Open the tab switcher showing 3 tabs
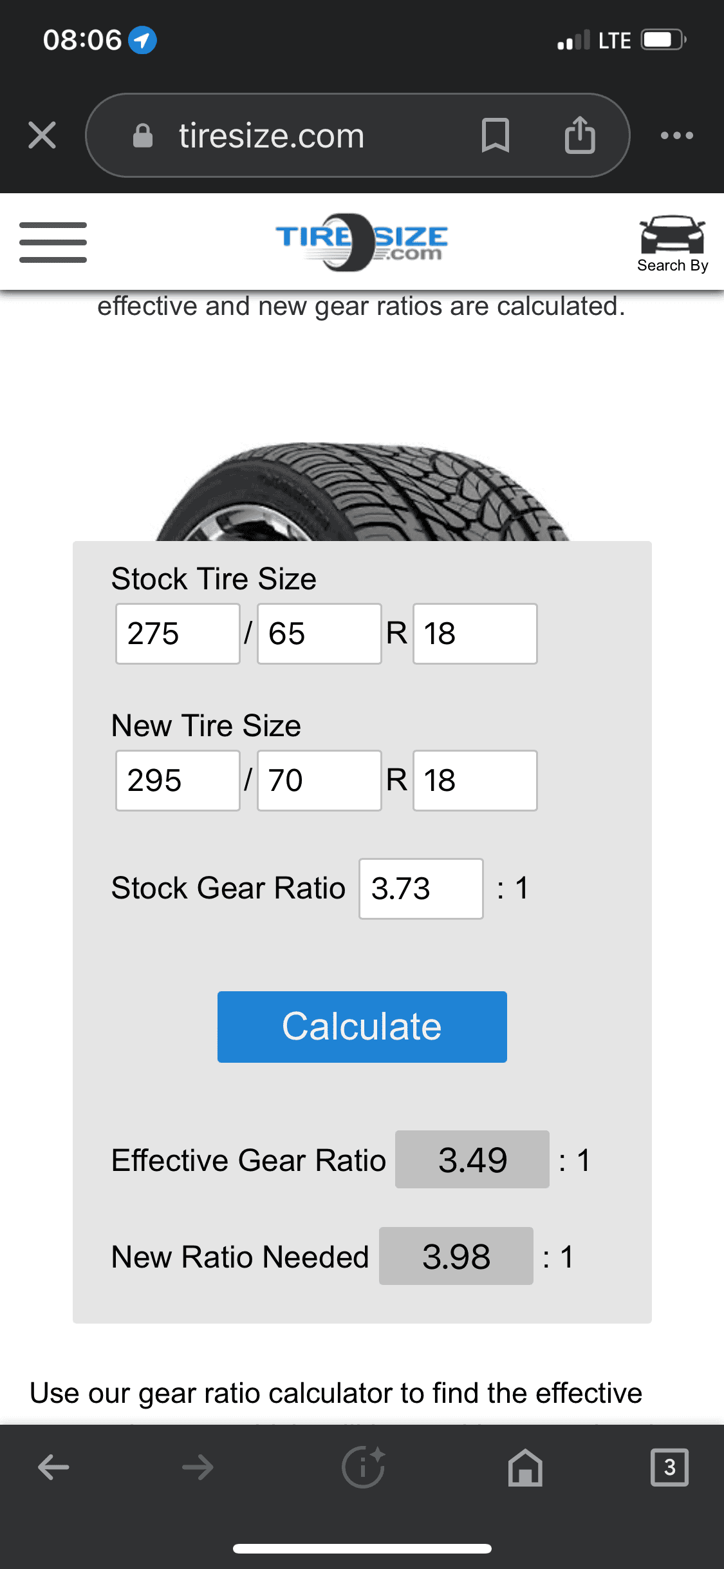The height and width of the screenshot is (1569, 724). [x=669, y=1467]
